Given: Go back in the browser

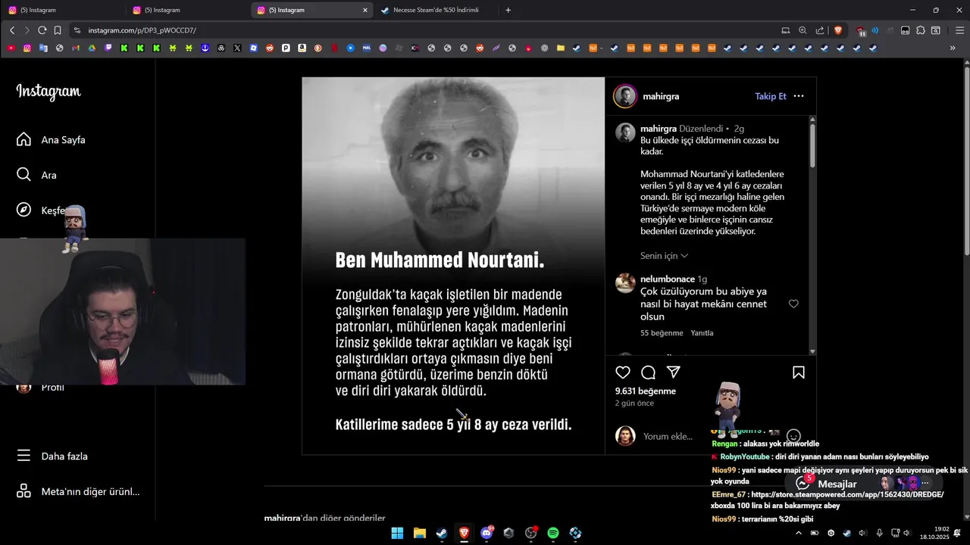Looking at the screenshot, I should pos(12,30).
